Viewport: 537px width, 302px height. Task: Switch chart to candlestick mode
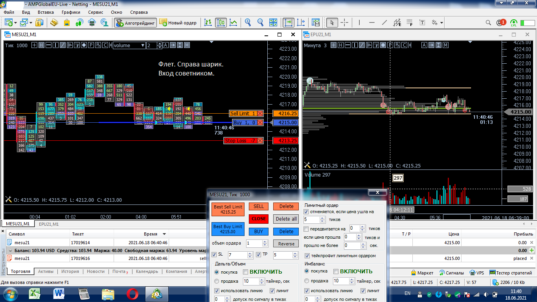click(221, 22)
